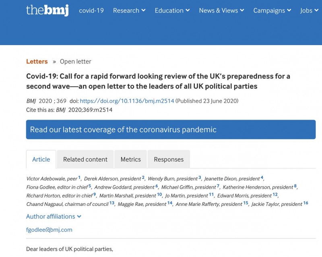Click affiliation superscript 5 after Fiona Godlee
The height and width of the screenshot is (257, 322).
click(90, 186)
